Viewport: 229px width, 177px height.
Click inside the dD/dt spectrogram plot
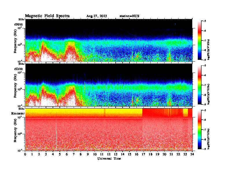tap(109, 85)
